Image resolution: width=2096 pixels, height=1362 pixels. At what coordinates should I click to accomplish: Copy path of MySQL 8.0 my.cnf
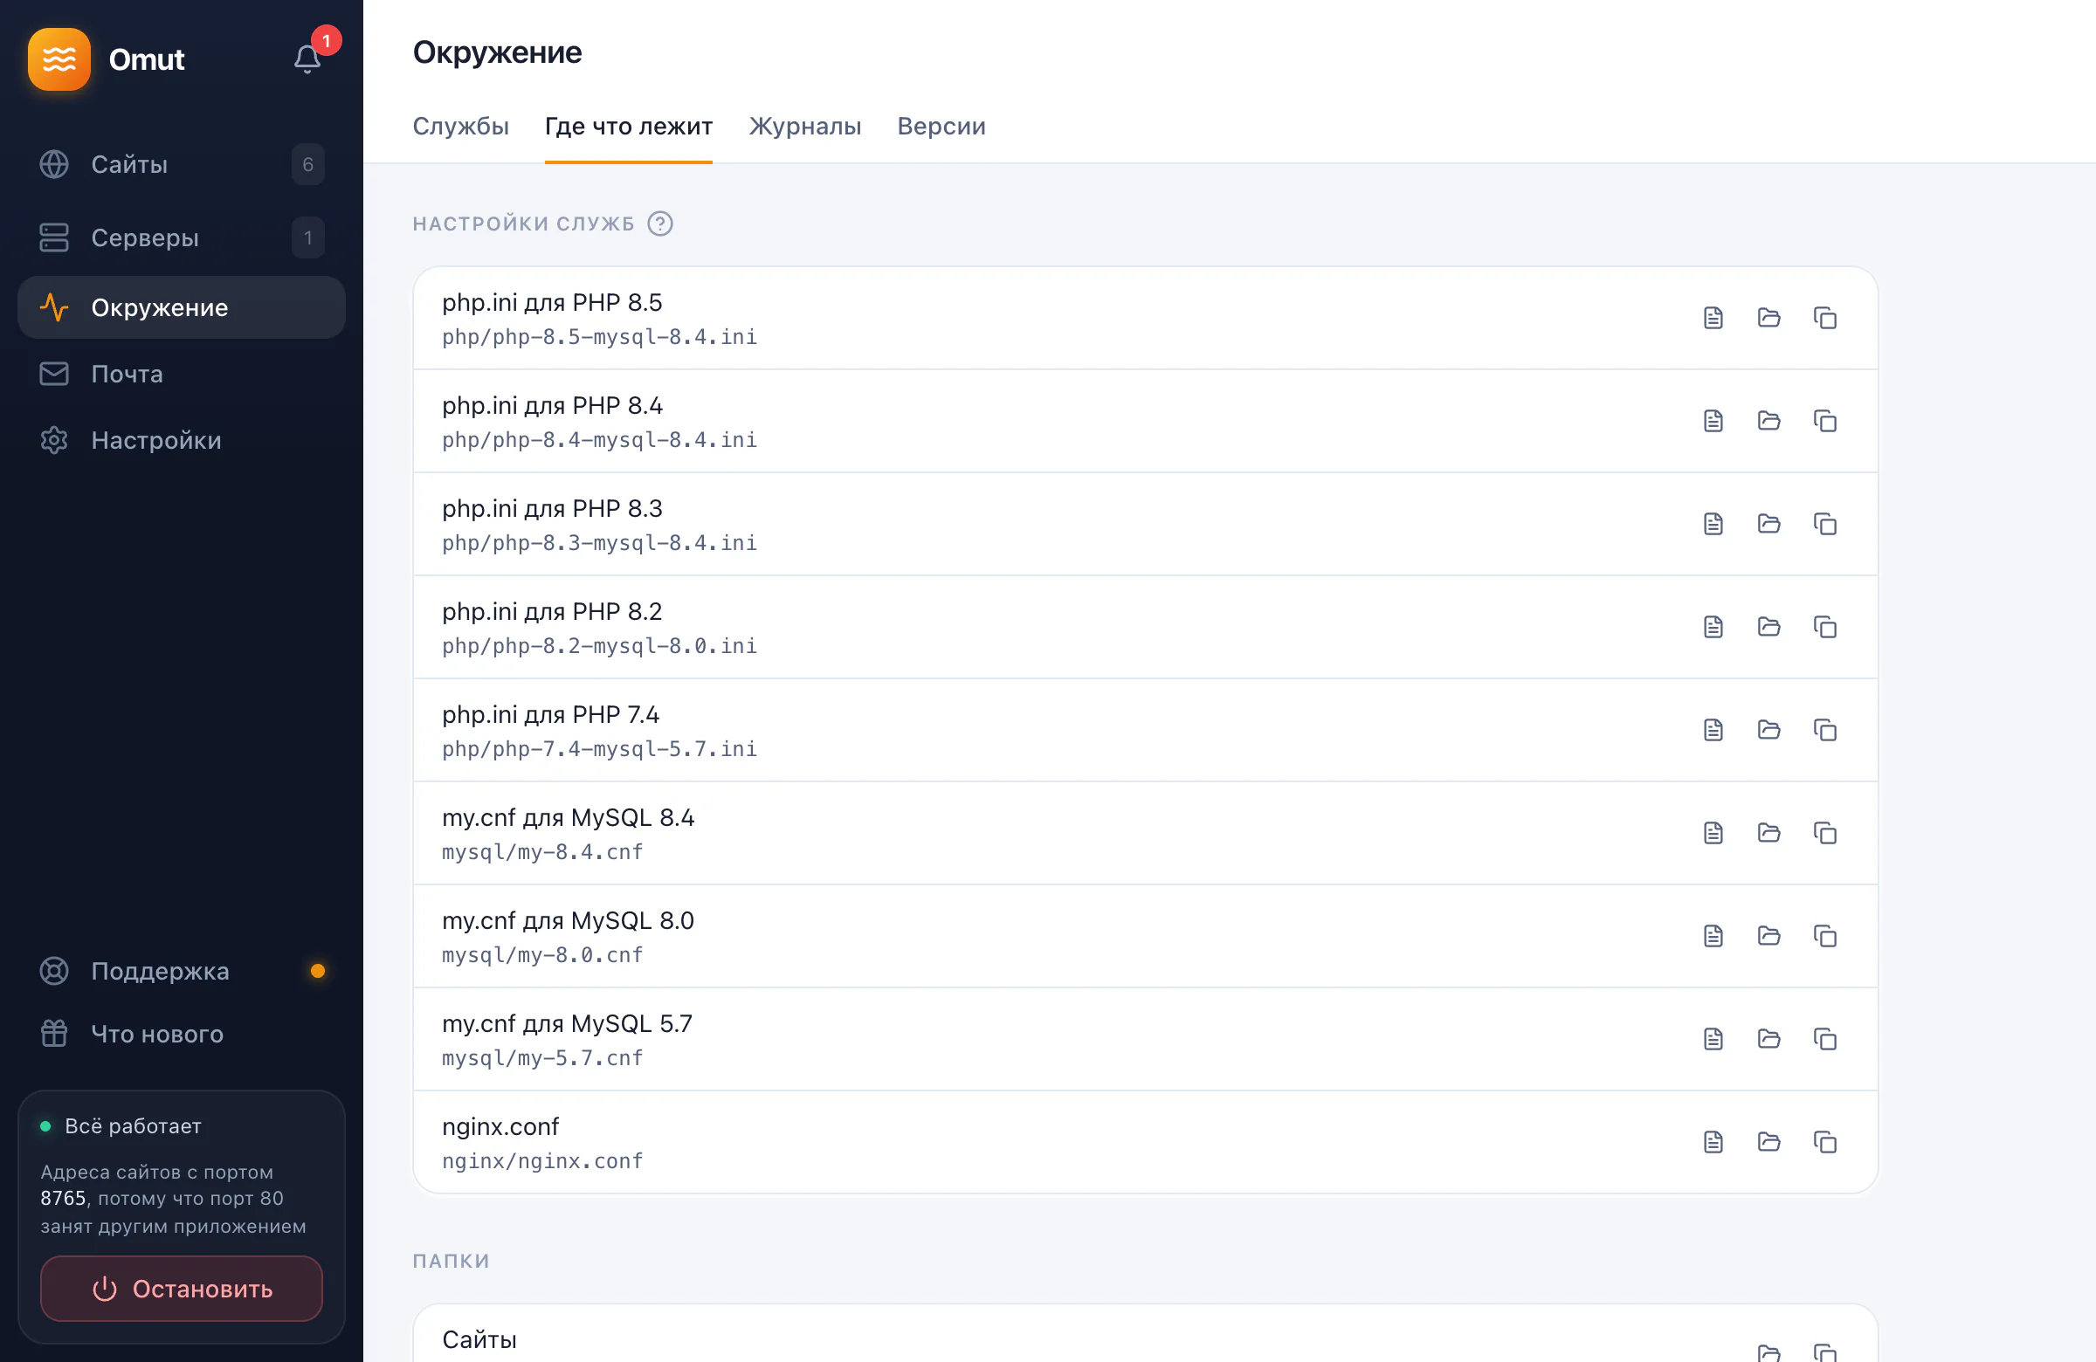click(1824, 936)
